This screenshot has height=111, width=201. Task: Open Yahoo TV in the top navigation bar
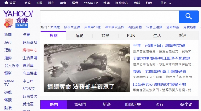(91, 3)
